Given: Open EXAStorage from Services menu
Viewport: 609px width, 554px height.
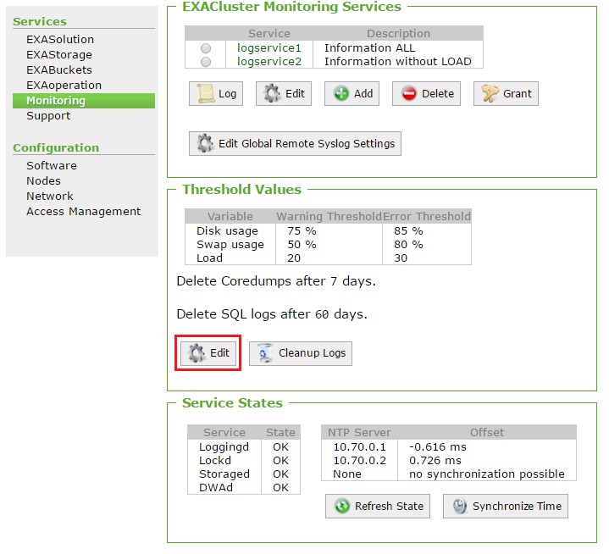Looking at the screenshot, I should click(x=59, y=55).
